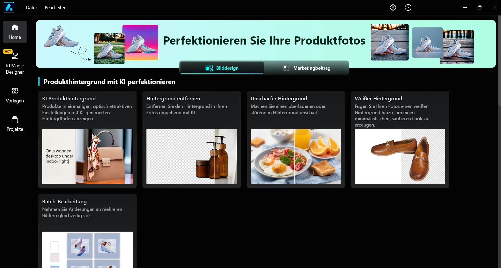Click the Marketingbeitrag grid icon

point(286,68)
